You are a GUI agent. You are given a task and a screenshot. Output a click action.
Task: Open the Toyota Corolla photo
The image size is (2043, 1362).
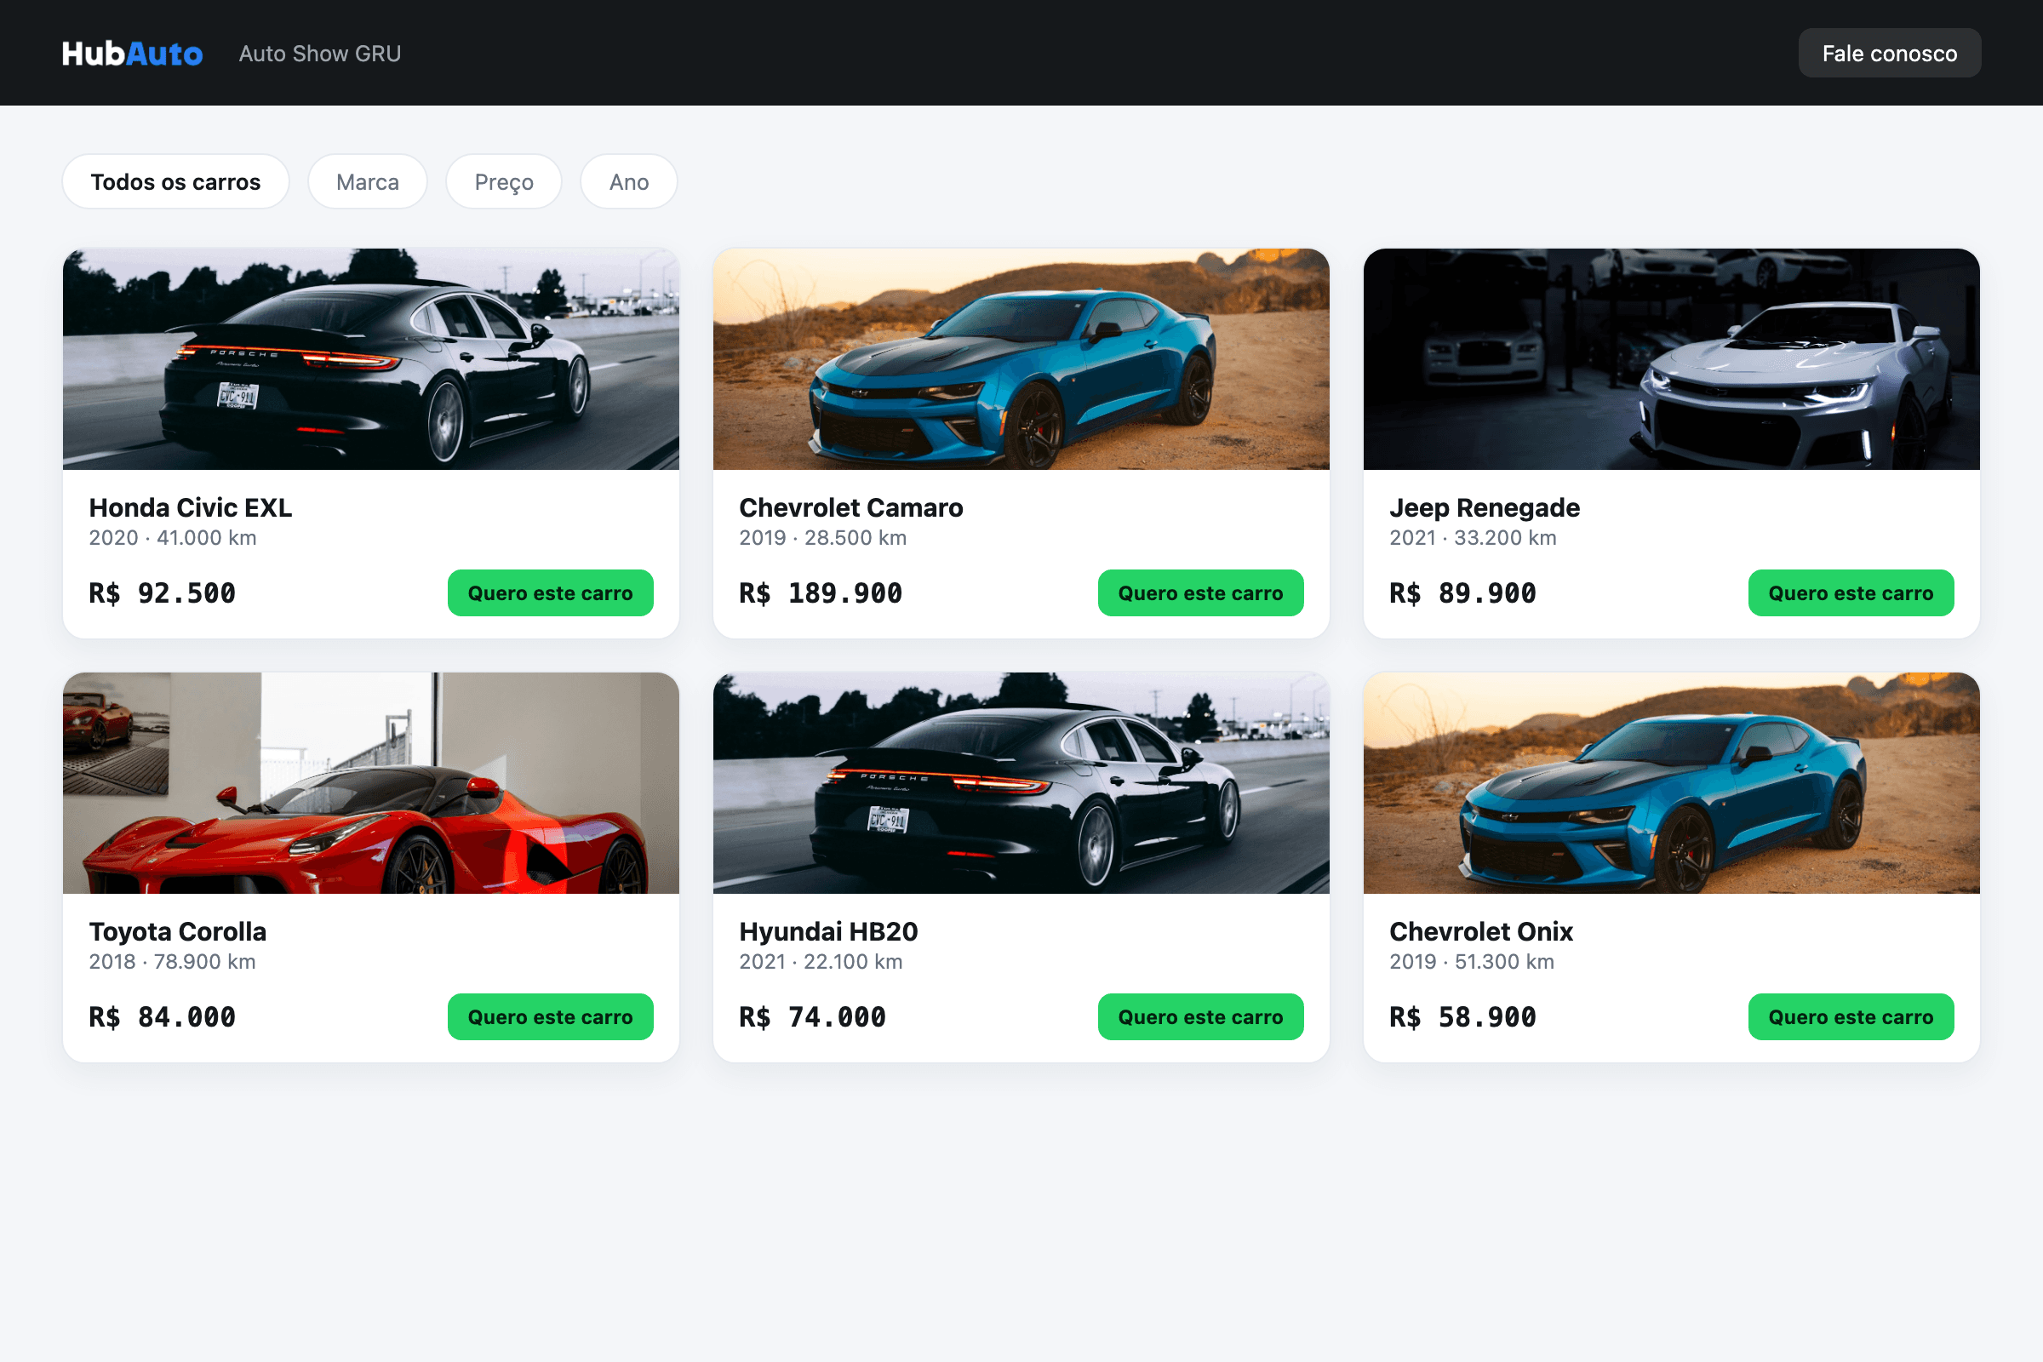click(x=371, y=782)
